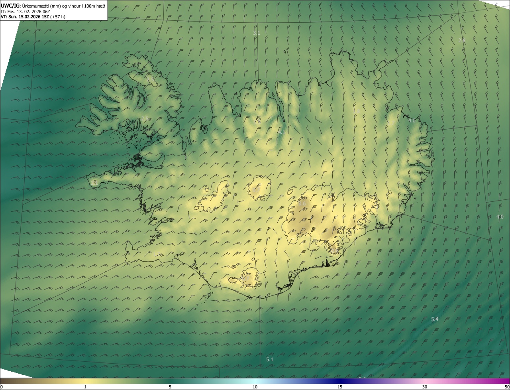
Task: Click the 2.8 value label over the ocean
Action: [x=462, y=40]
